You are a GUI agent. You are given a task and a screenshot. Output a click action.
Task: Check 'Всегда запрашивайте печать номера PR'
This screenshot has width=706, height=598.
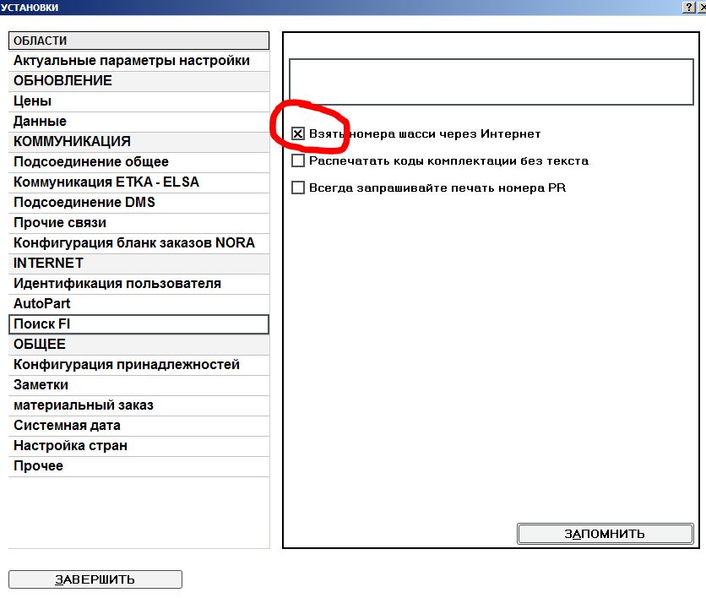pos(297,188)
